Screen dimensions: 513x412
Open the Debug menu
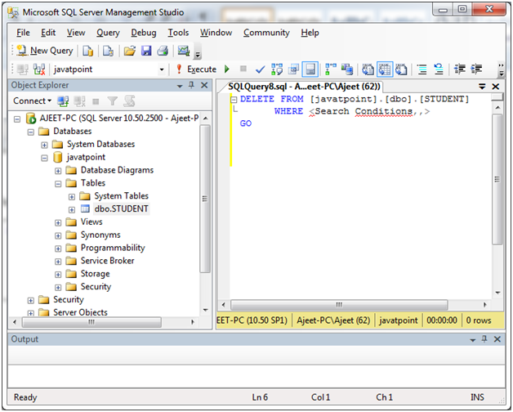click(143, 33)
